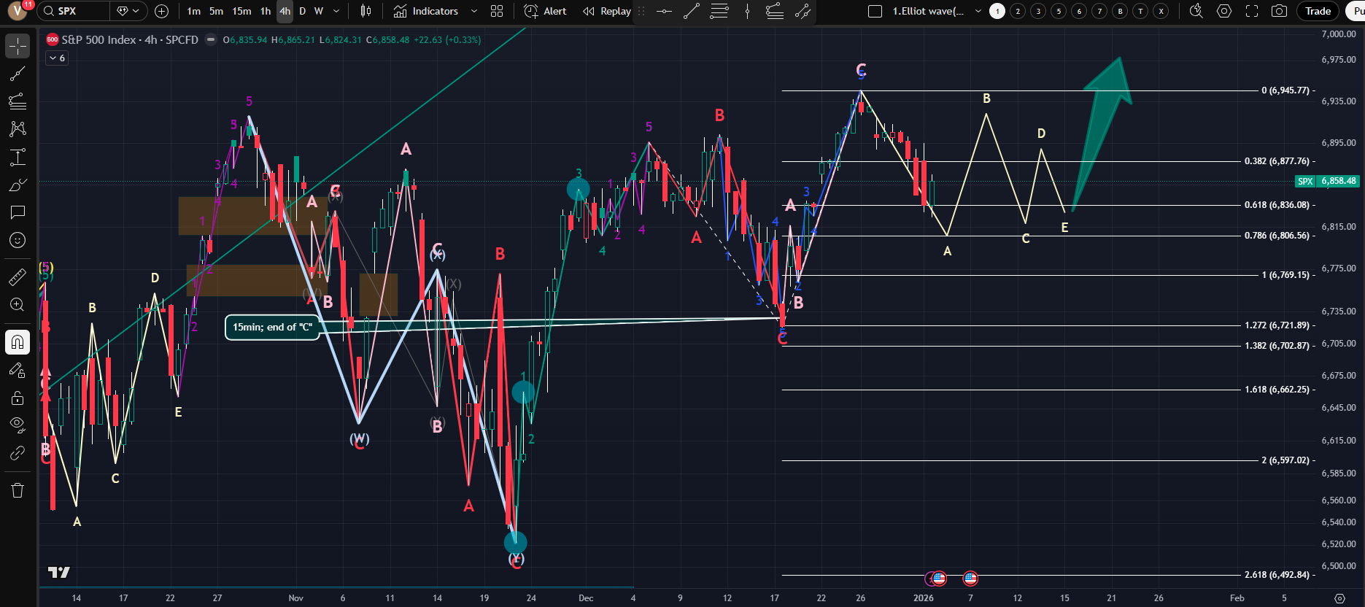Open the Alert creation button
1365x607 pixels.
tap(546, 11)
